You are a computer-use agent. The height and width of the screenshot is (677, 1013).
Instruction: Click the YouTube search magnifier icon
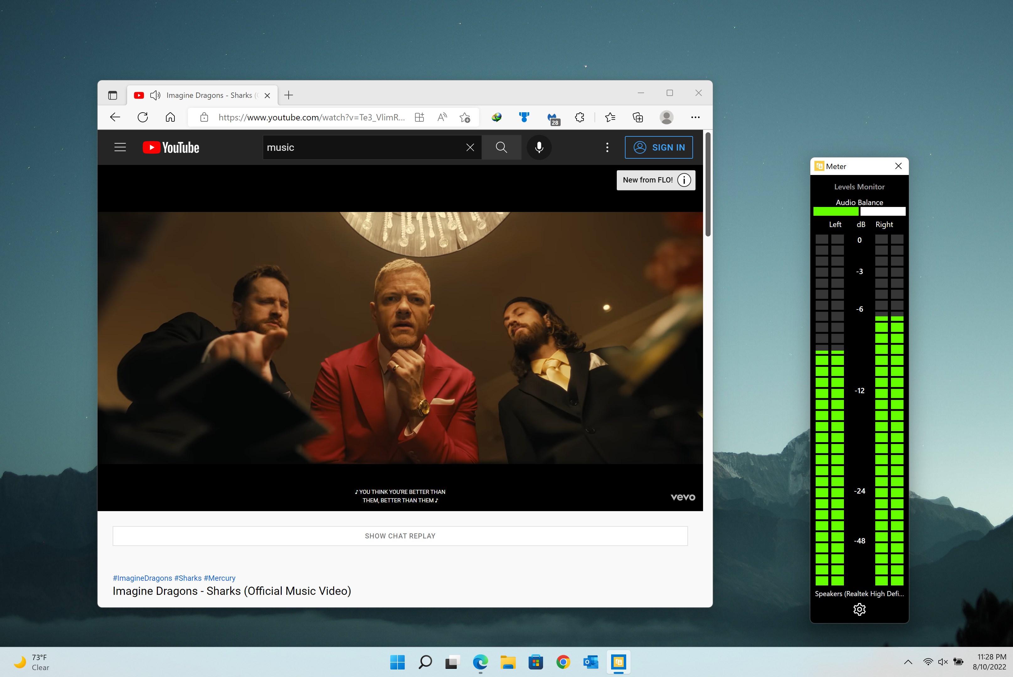click(x=501, y=147)
